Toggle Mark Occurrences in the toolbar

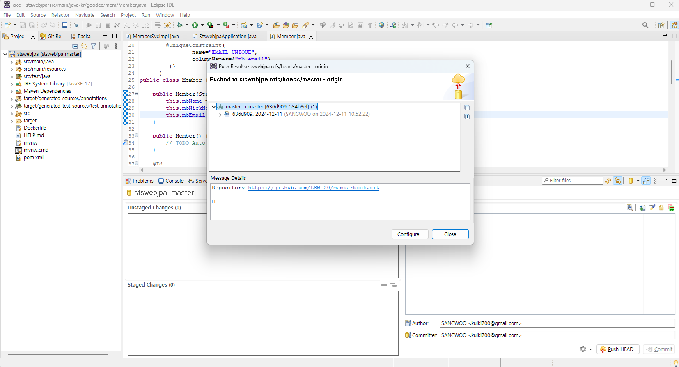point(333,25)
